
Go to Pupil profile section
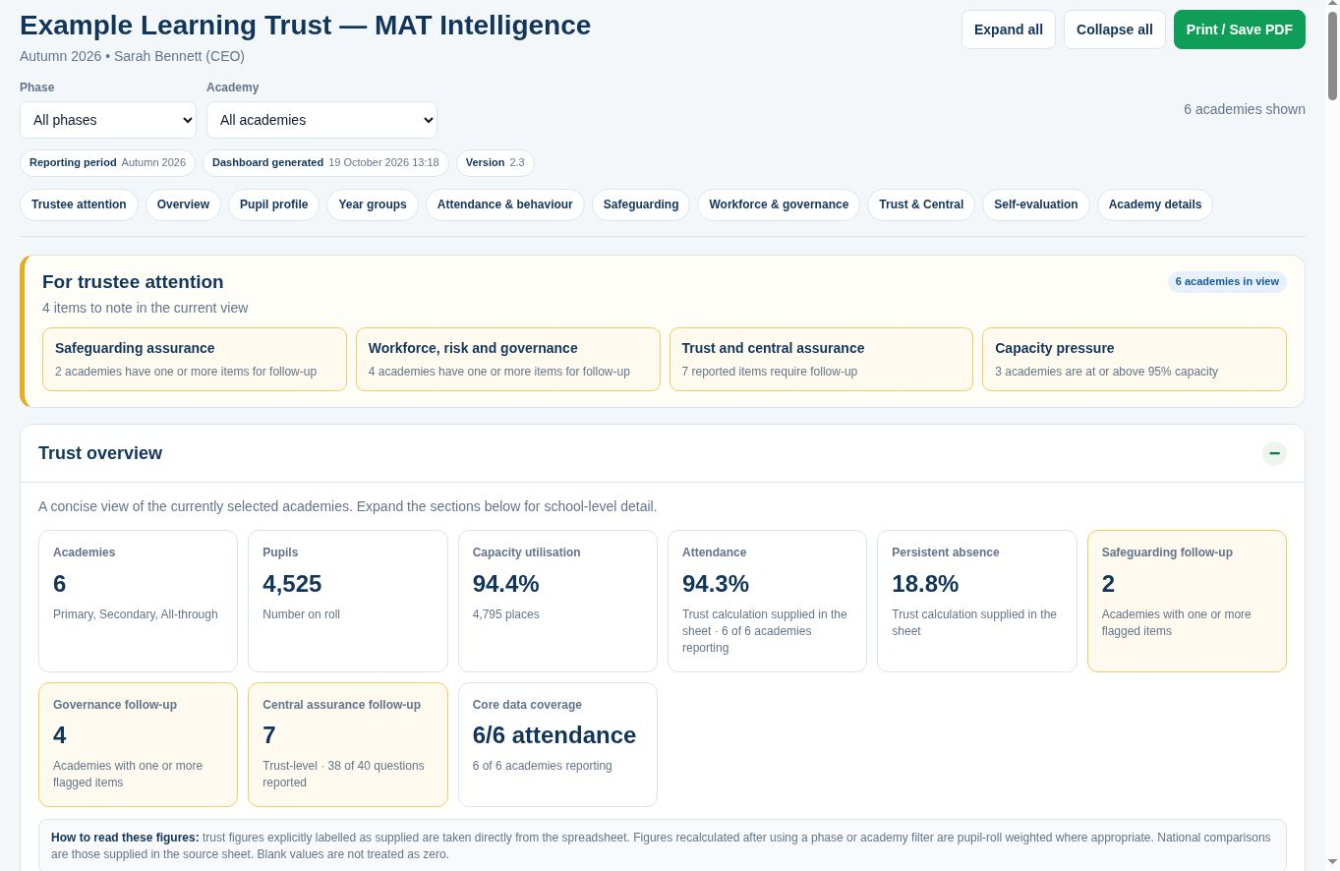274,204
